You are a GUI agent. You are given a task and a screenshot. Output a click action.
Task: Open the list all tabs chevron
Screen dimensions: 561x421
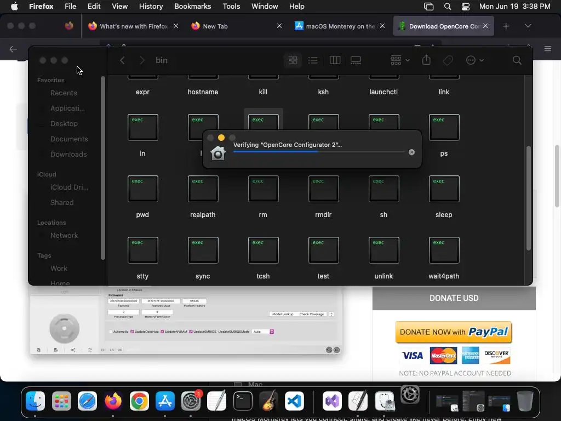(528, 26)
